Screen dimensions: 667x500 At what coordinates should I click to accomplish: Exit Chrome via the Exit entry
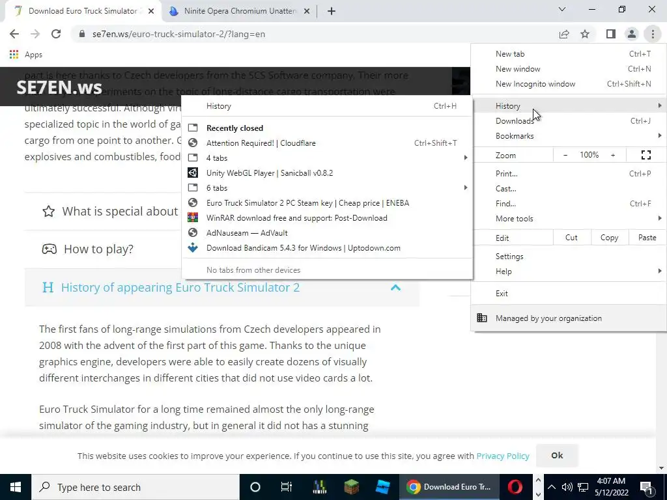point(569,294)
